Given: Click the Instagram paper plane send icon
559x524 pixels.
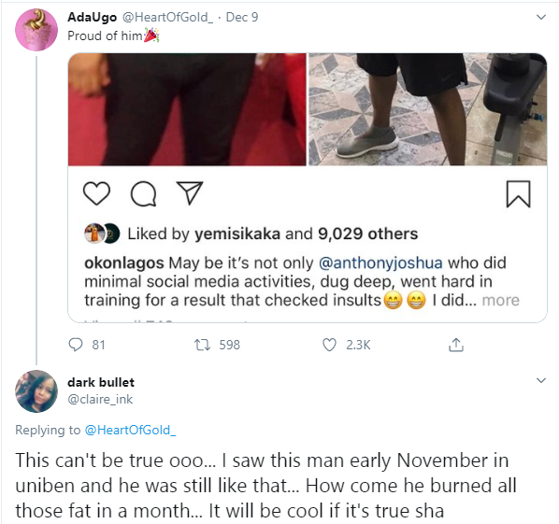Looking at the screenshot, I should [190, 192].
